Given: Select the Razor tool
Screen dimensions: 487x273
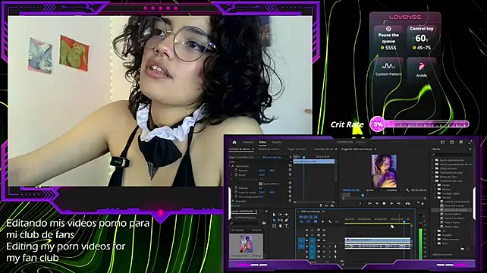Looking at the screenshot, I should (275, 220).
